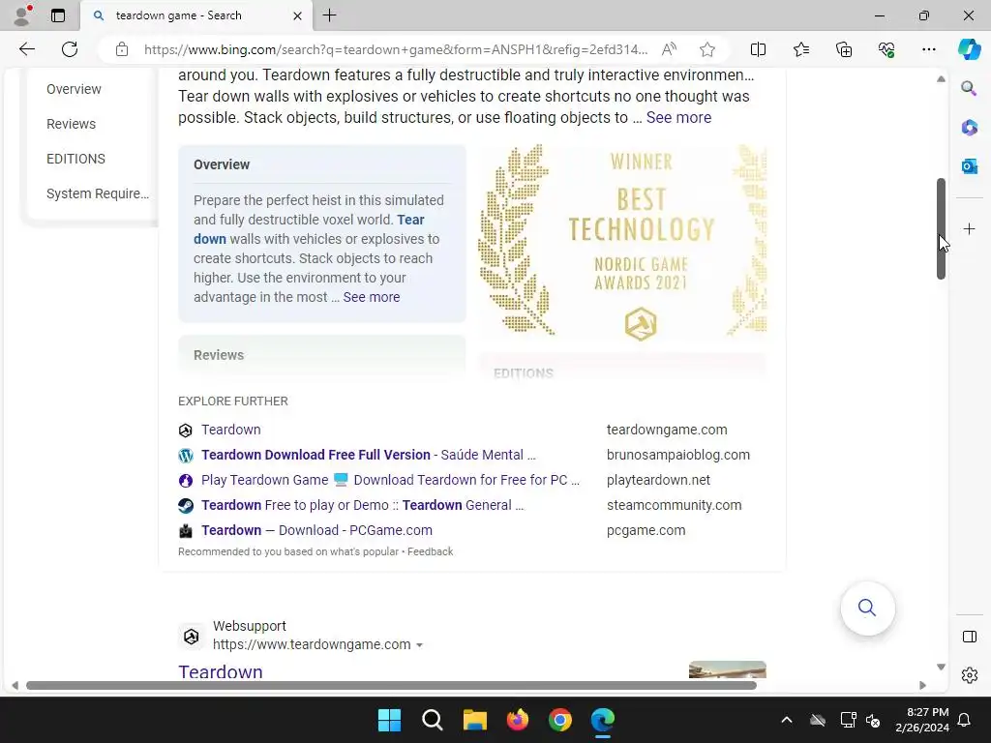Open Read aloud icon in address bar

coord(669,49)
